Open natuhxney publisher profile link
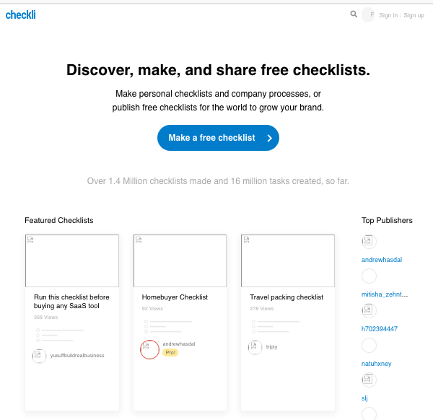Image resolution: width=433 pixels, height=420 pixels. point(377,364)
